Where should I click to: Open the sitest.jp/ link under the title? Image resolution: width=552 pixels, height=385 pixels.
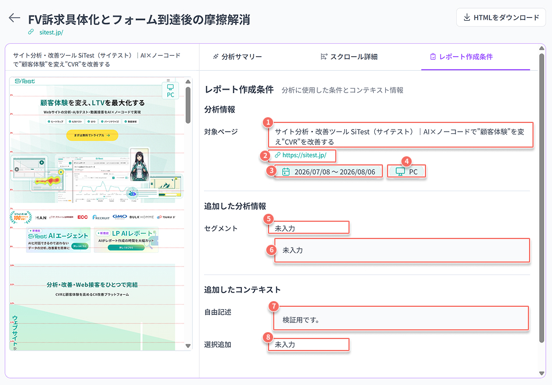[51, 32]
